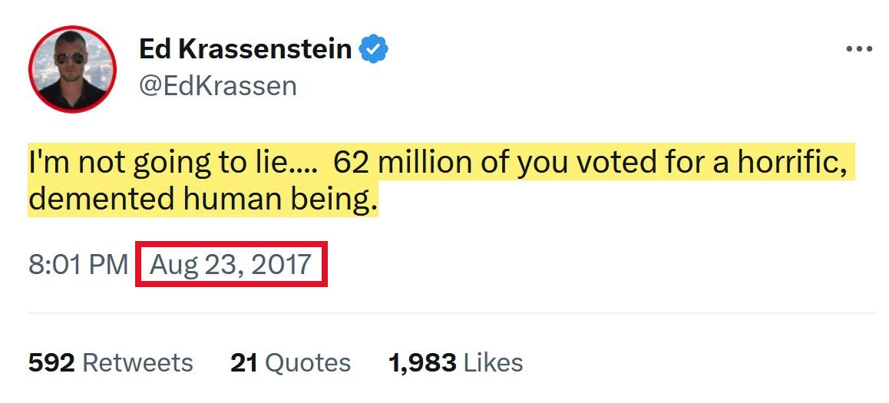Viewport: 889px width, 403px height.
Task: Click the word Quotes in the stats row
Action: [x=307, y=362]
